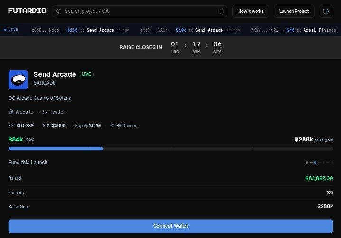Click the green LIVE status badge
Viewport: 341px width, 238px height.
86,74
